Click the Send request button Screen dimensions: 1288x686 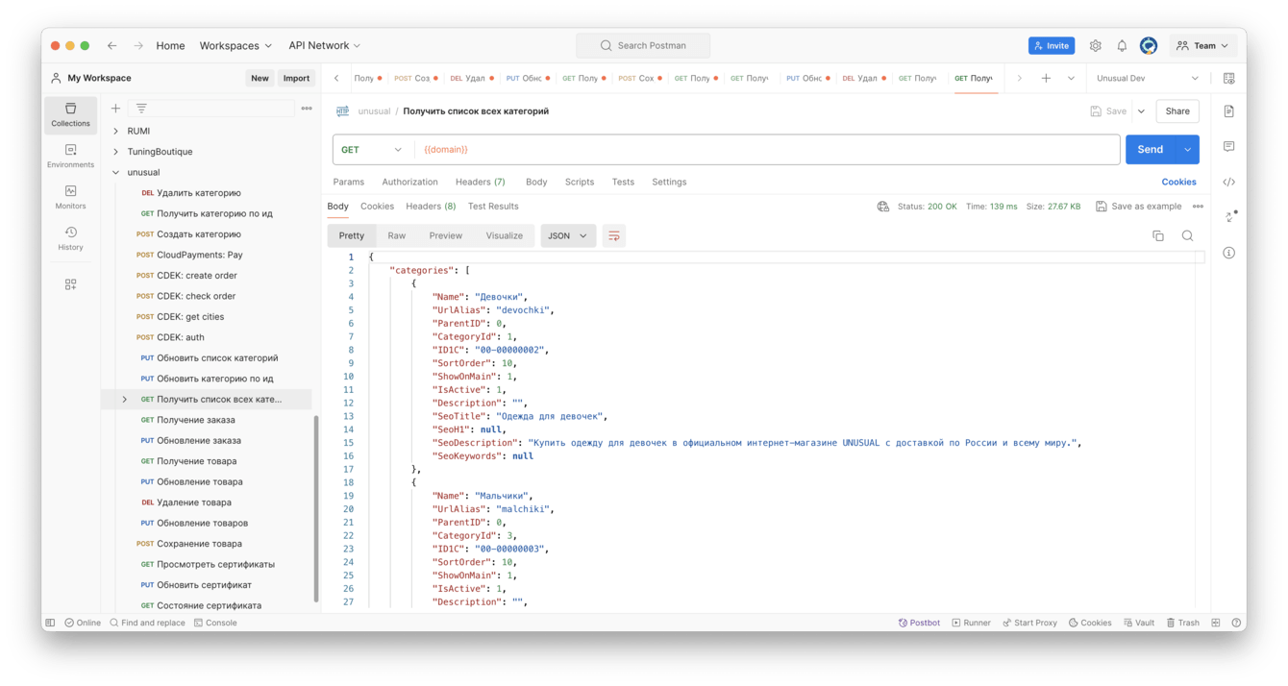pos(1150,150)
